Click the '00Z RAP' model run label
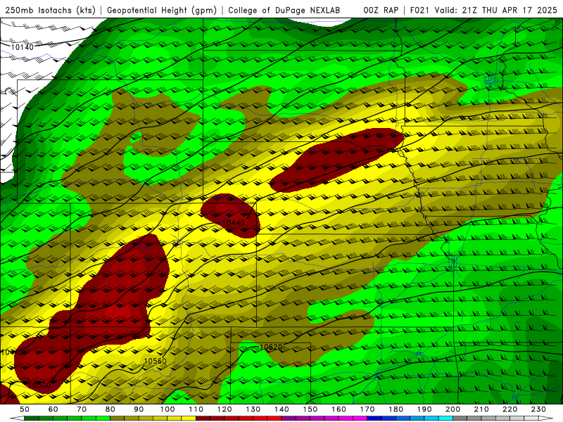Viewport: 563px width, 422px height. coord(381,10)
